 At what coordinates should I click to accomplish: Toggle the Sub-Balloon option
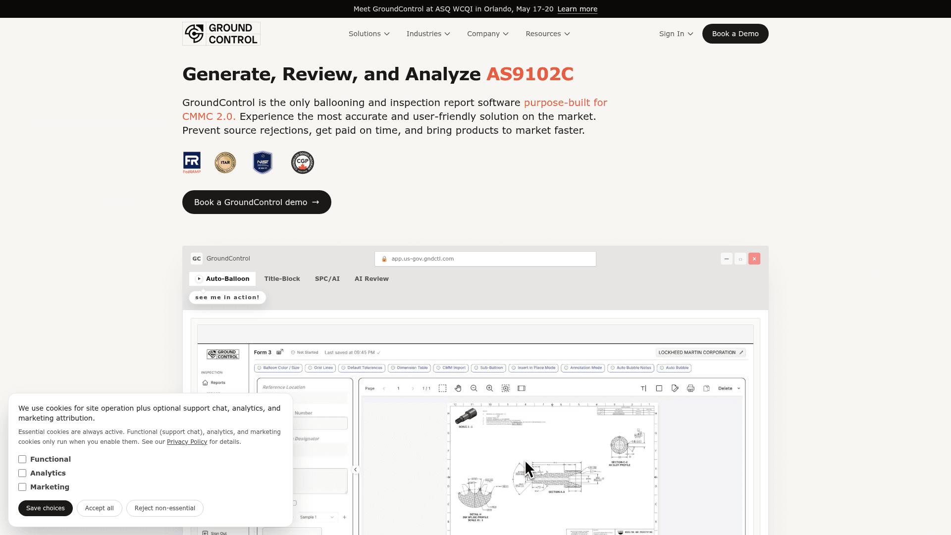tap(488, 368)
